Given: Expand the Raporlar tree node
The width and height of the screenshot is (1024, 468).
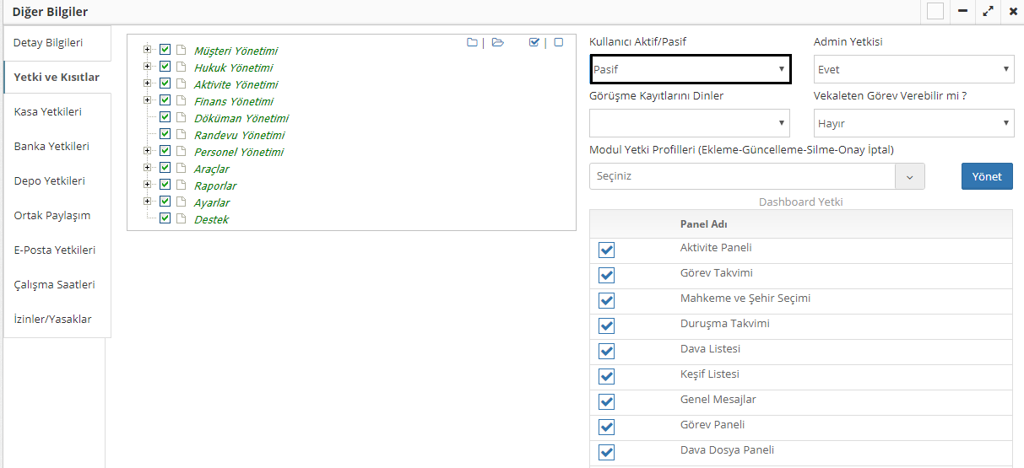Looking at the screenshot, I should coord(148,185).
